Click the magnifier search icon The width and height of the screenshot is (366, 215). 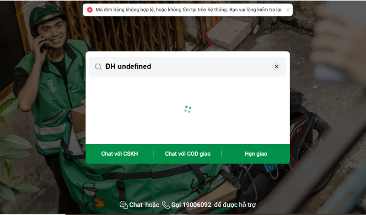point(98,67)
